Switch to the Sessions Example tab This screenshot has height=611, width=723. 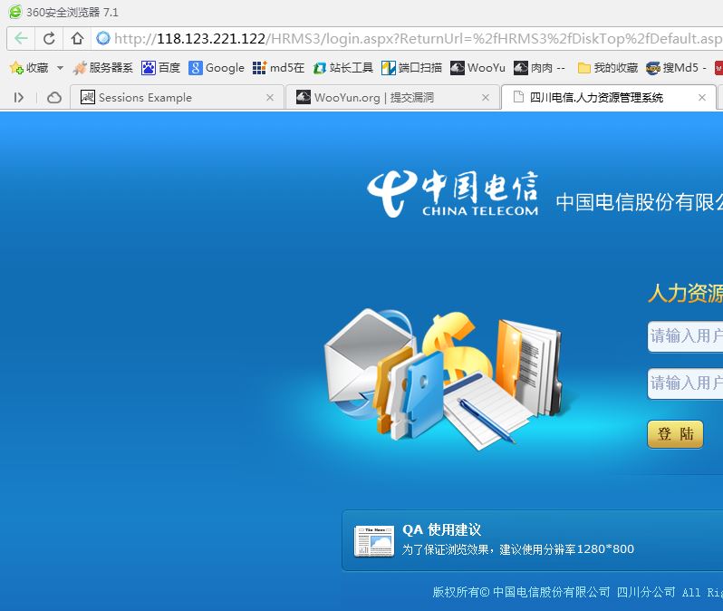point(177,97)
